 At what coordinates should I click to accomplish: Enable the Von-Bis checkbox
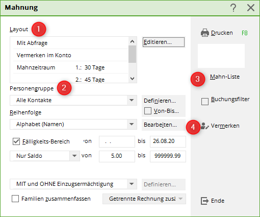click(148, 111)
